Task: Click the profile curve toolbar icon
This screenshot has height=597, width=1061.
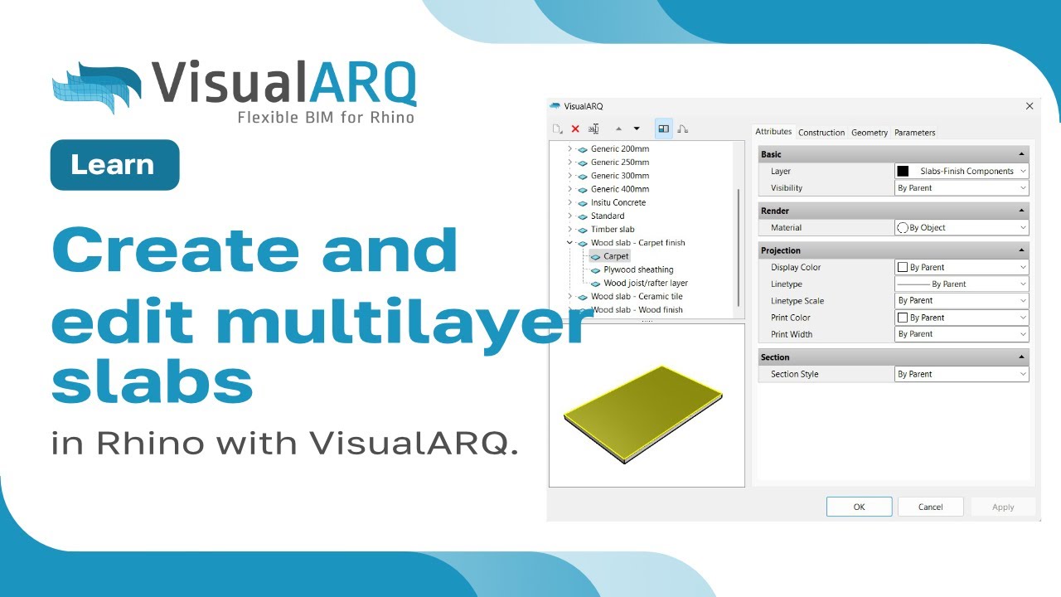Action: tap(683, 129)
